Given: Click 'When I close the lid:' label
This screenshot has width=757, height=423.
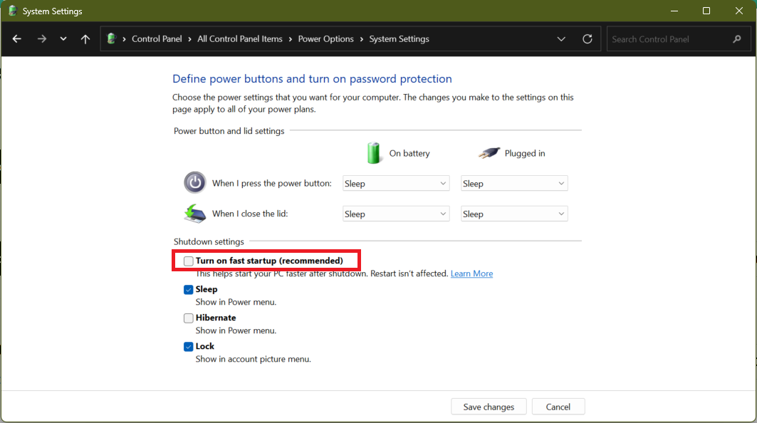Looking at the screenshot, I should pos(250,214).
